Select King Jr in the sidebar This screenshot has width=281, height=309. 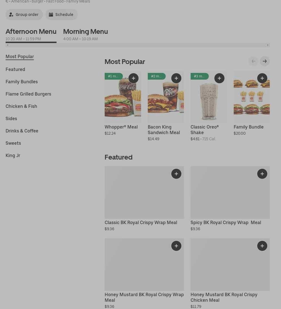tap(13, 155)
